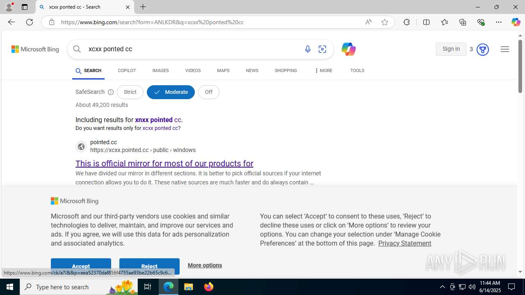Screen dimensions: 525x295
Task: Switch to COPILOT tab
Action: [x=127, y=70]
